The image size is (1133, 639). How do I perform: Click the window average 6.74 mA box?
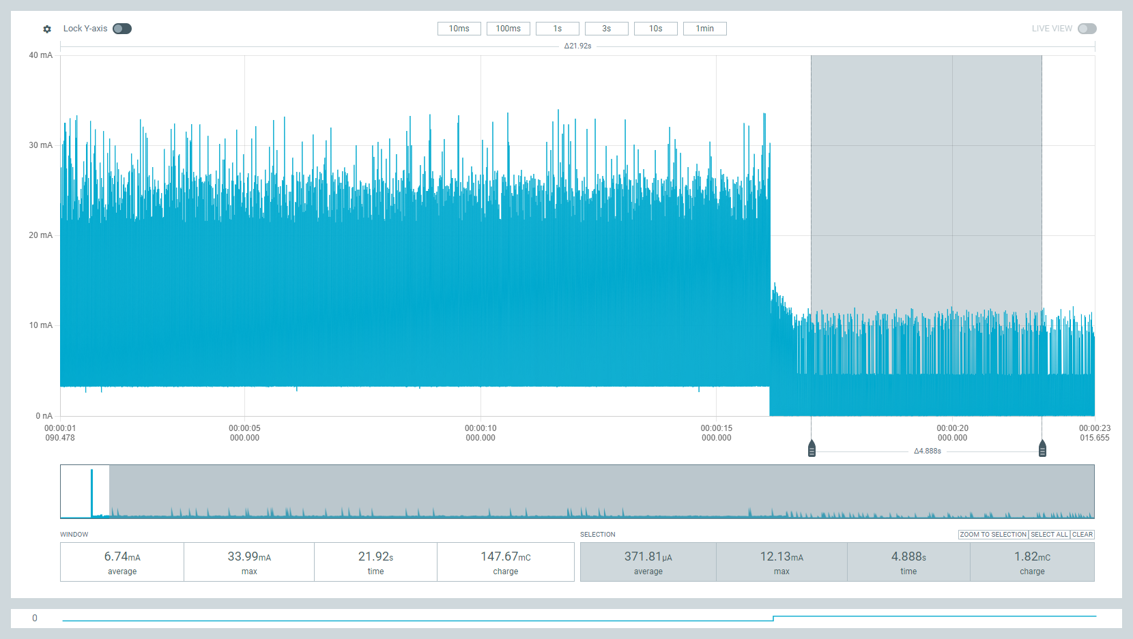pyautogui.click(x=122, y=563)
